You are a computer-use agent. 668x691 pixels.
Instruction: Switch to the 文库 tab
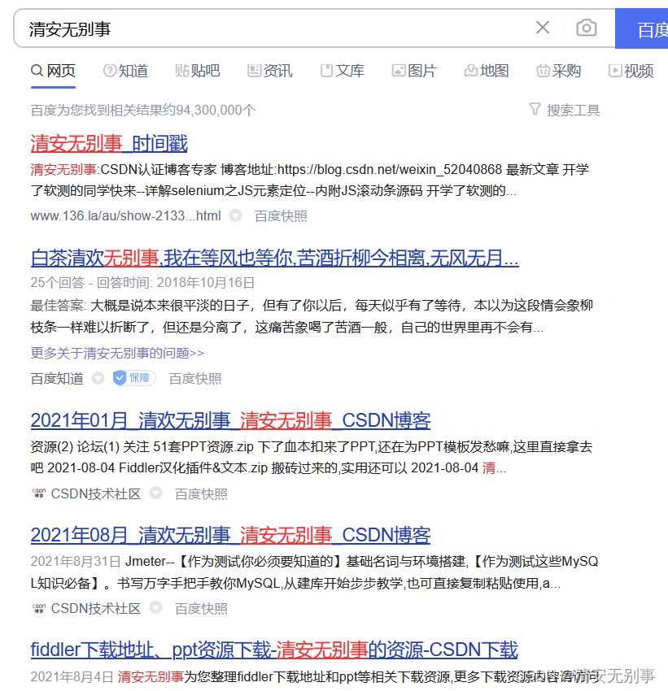pyautogui.click(x=343, y=71)
